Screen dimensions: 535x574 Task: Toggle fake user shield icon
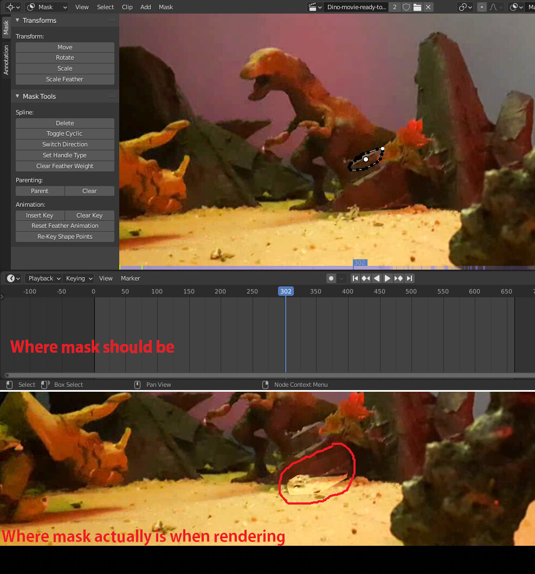click(406, 7)
